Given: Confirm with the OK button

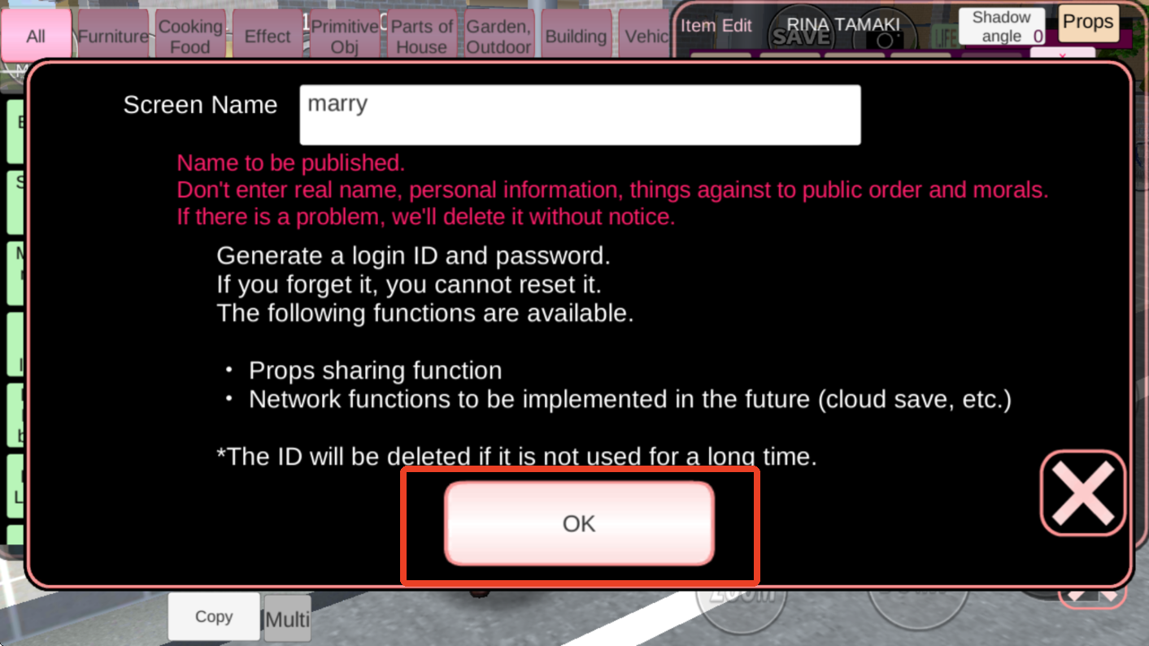Looking at the screenshot, I should click(579, 523).
